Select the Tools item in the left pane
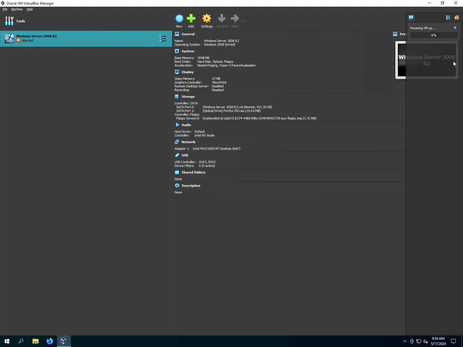463x347 pixels. [86, 21]
